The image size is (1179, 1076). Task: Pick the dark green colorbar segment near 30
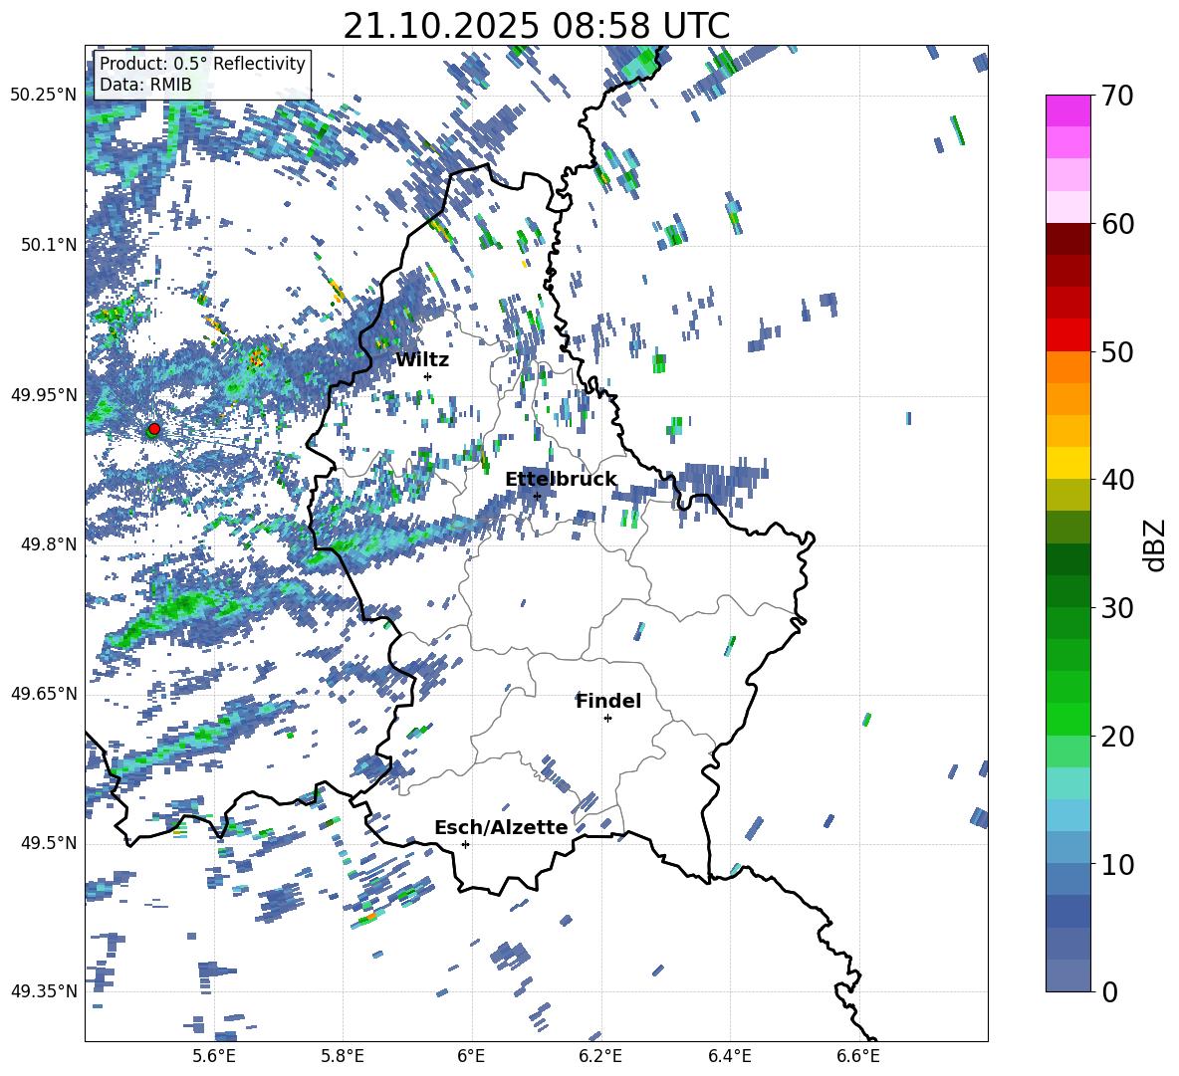coord(1068,591)
